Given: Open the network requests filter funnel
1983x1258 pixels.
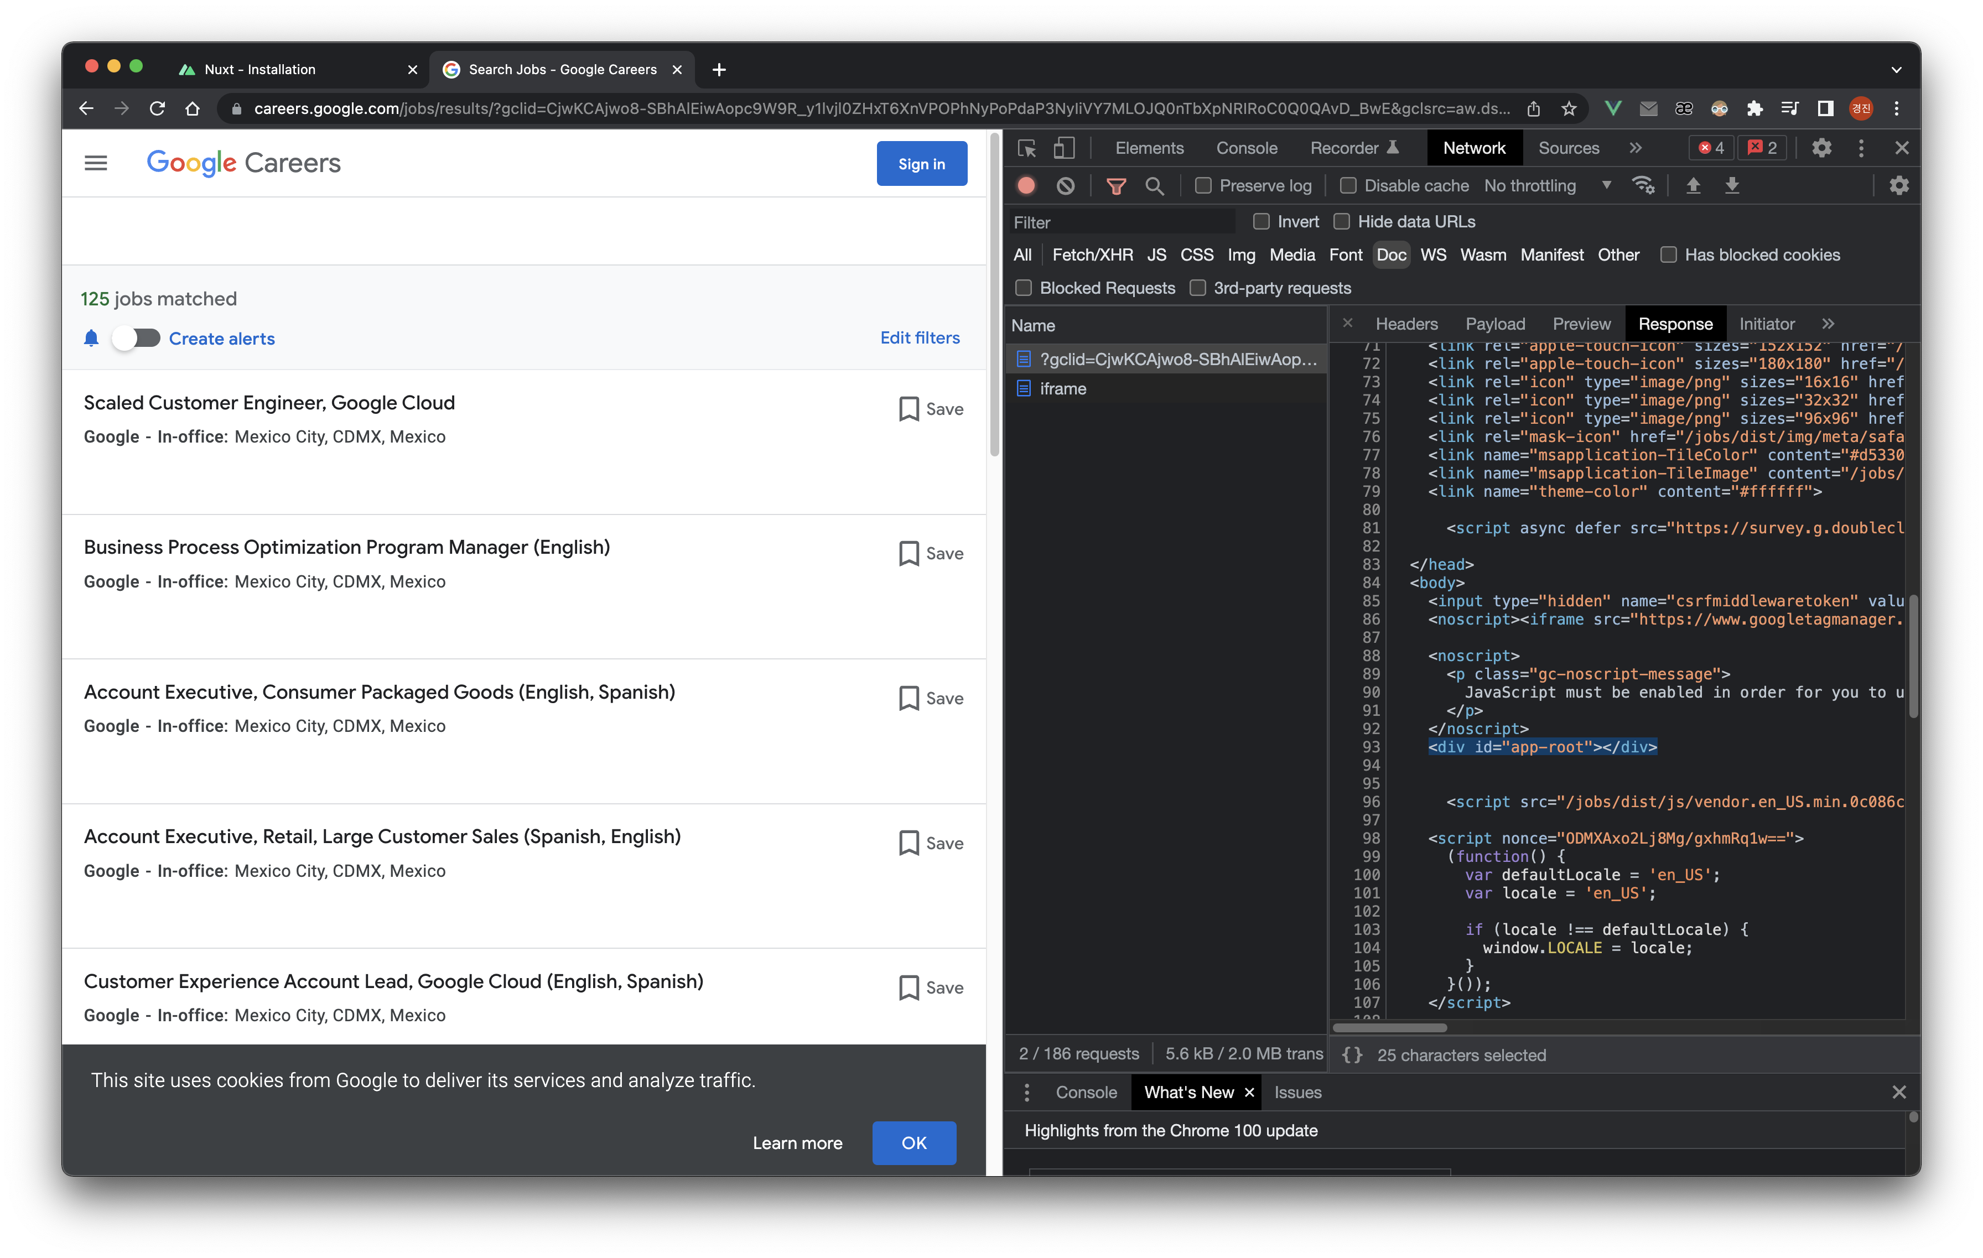Looking at the screenshot, I should [1117, 185].
